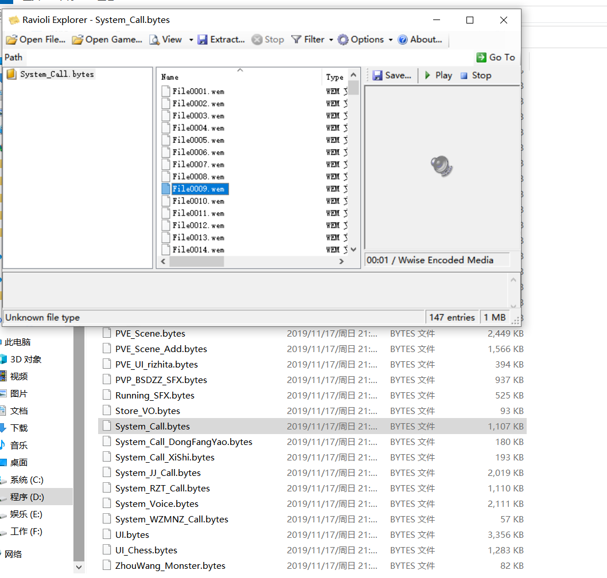Select File0011.wem in the list

coord(193,213)
